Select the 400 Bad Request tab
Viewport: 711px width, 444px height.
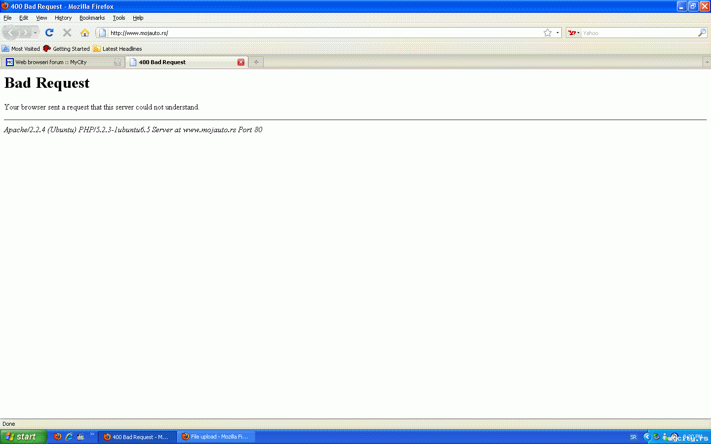coord(187,62)
